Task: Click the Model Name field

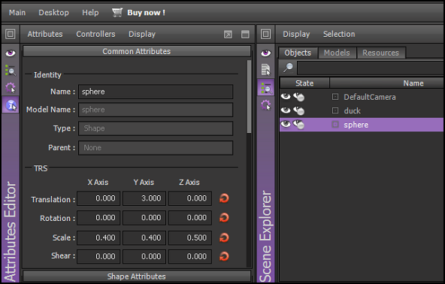Action: click(x=156, y=110)
